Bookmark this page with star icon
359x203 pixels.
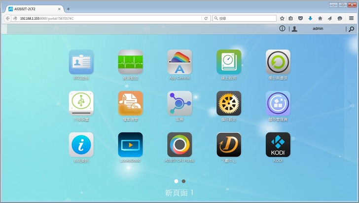(x=282, y=18)
